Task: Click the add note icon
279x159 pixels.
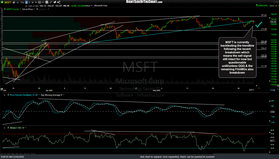Action: 47,2
